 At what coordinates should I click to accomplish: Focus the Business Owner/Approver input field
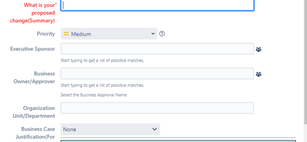157,74
